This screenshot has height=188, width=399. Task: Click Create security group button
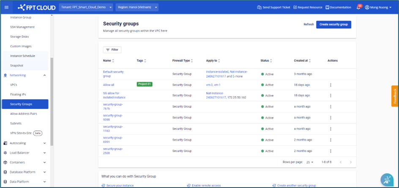[333, 25]
